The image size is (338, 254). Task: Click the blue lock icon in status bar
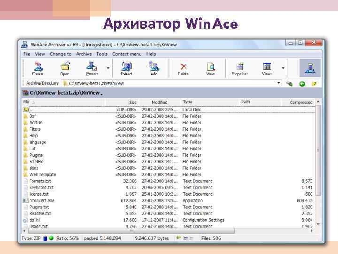[45, 238]
